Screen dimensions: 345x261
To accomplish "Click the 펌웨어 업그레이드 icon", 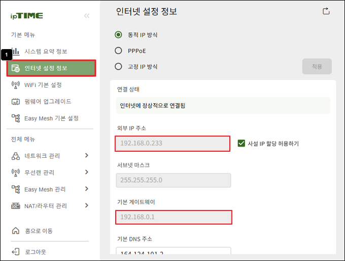I will [x=15, y=102].
